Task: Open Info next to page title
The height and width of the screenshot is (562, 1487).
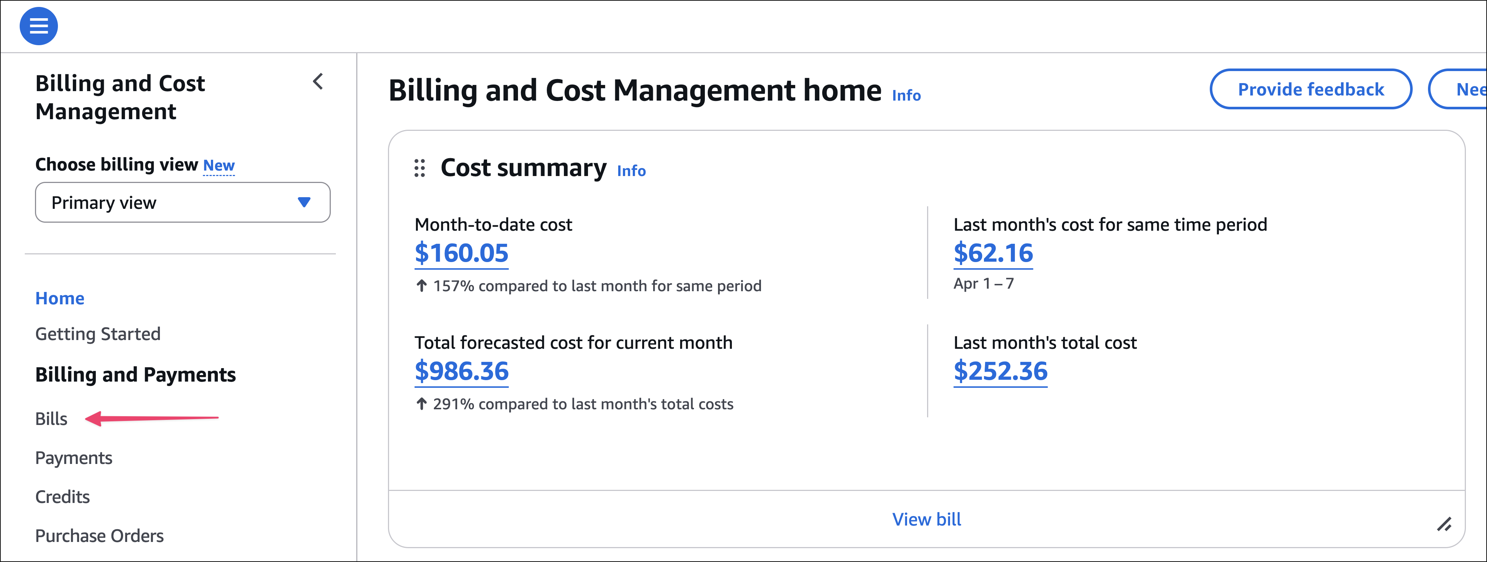Action: (906, 95)
